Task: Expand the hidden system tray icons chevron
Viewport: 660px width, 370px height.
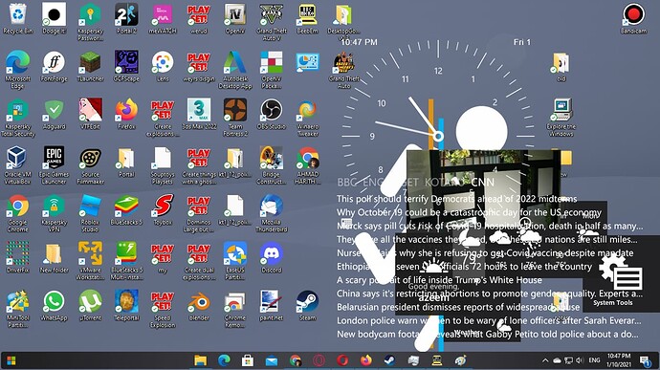Action: tap(545, 360)
